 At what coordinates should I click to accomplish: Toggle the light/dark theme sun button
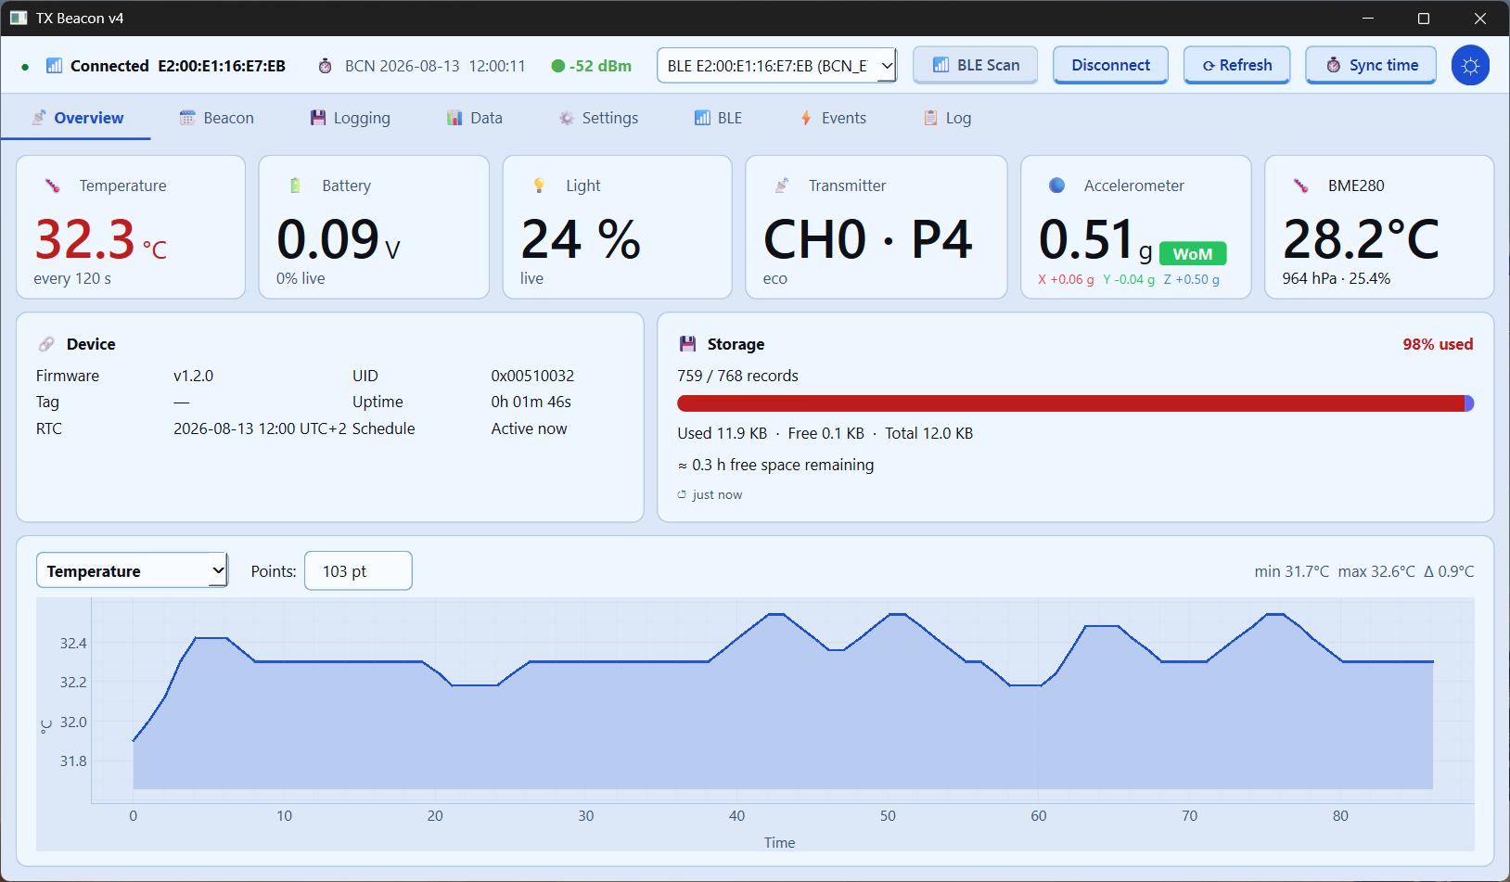point(1470,65)
